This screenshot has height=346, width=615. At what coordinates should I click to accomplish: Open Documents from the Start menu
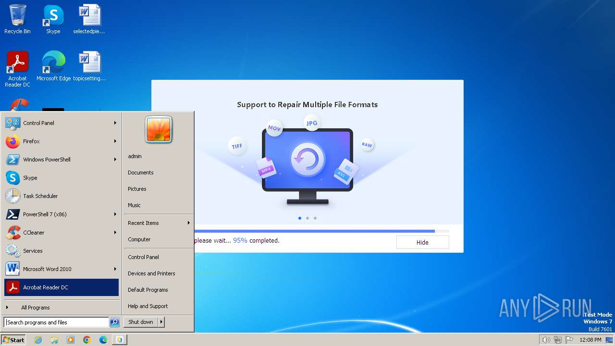141,173
